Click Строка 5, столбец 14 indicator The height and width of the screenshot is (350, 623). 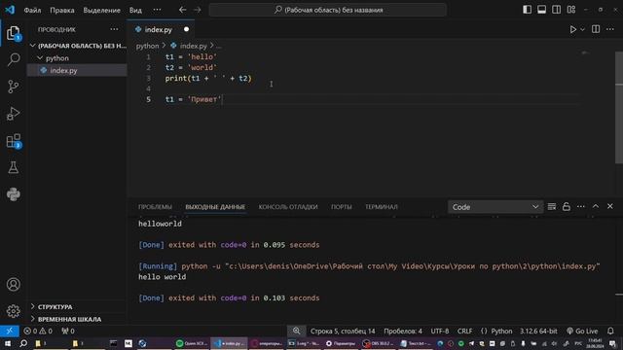[343, 331]
